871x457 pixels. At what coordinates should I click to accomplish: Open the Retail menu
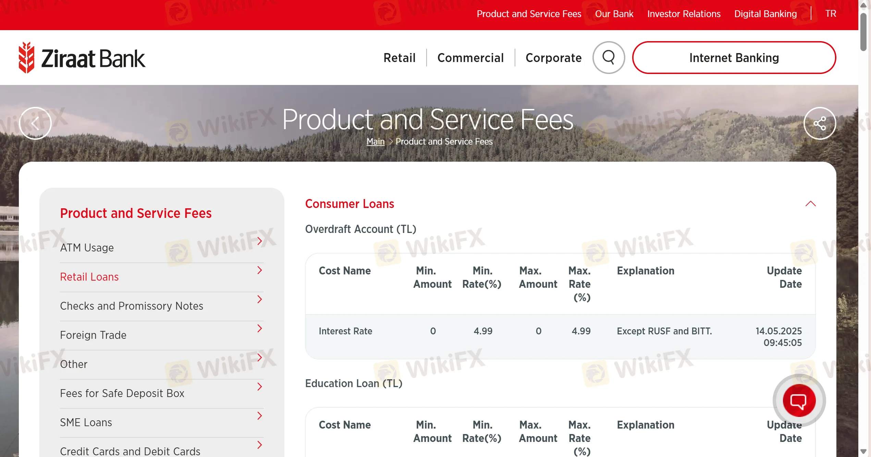[399, 58]
